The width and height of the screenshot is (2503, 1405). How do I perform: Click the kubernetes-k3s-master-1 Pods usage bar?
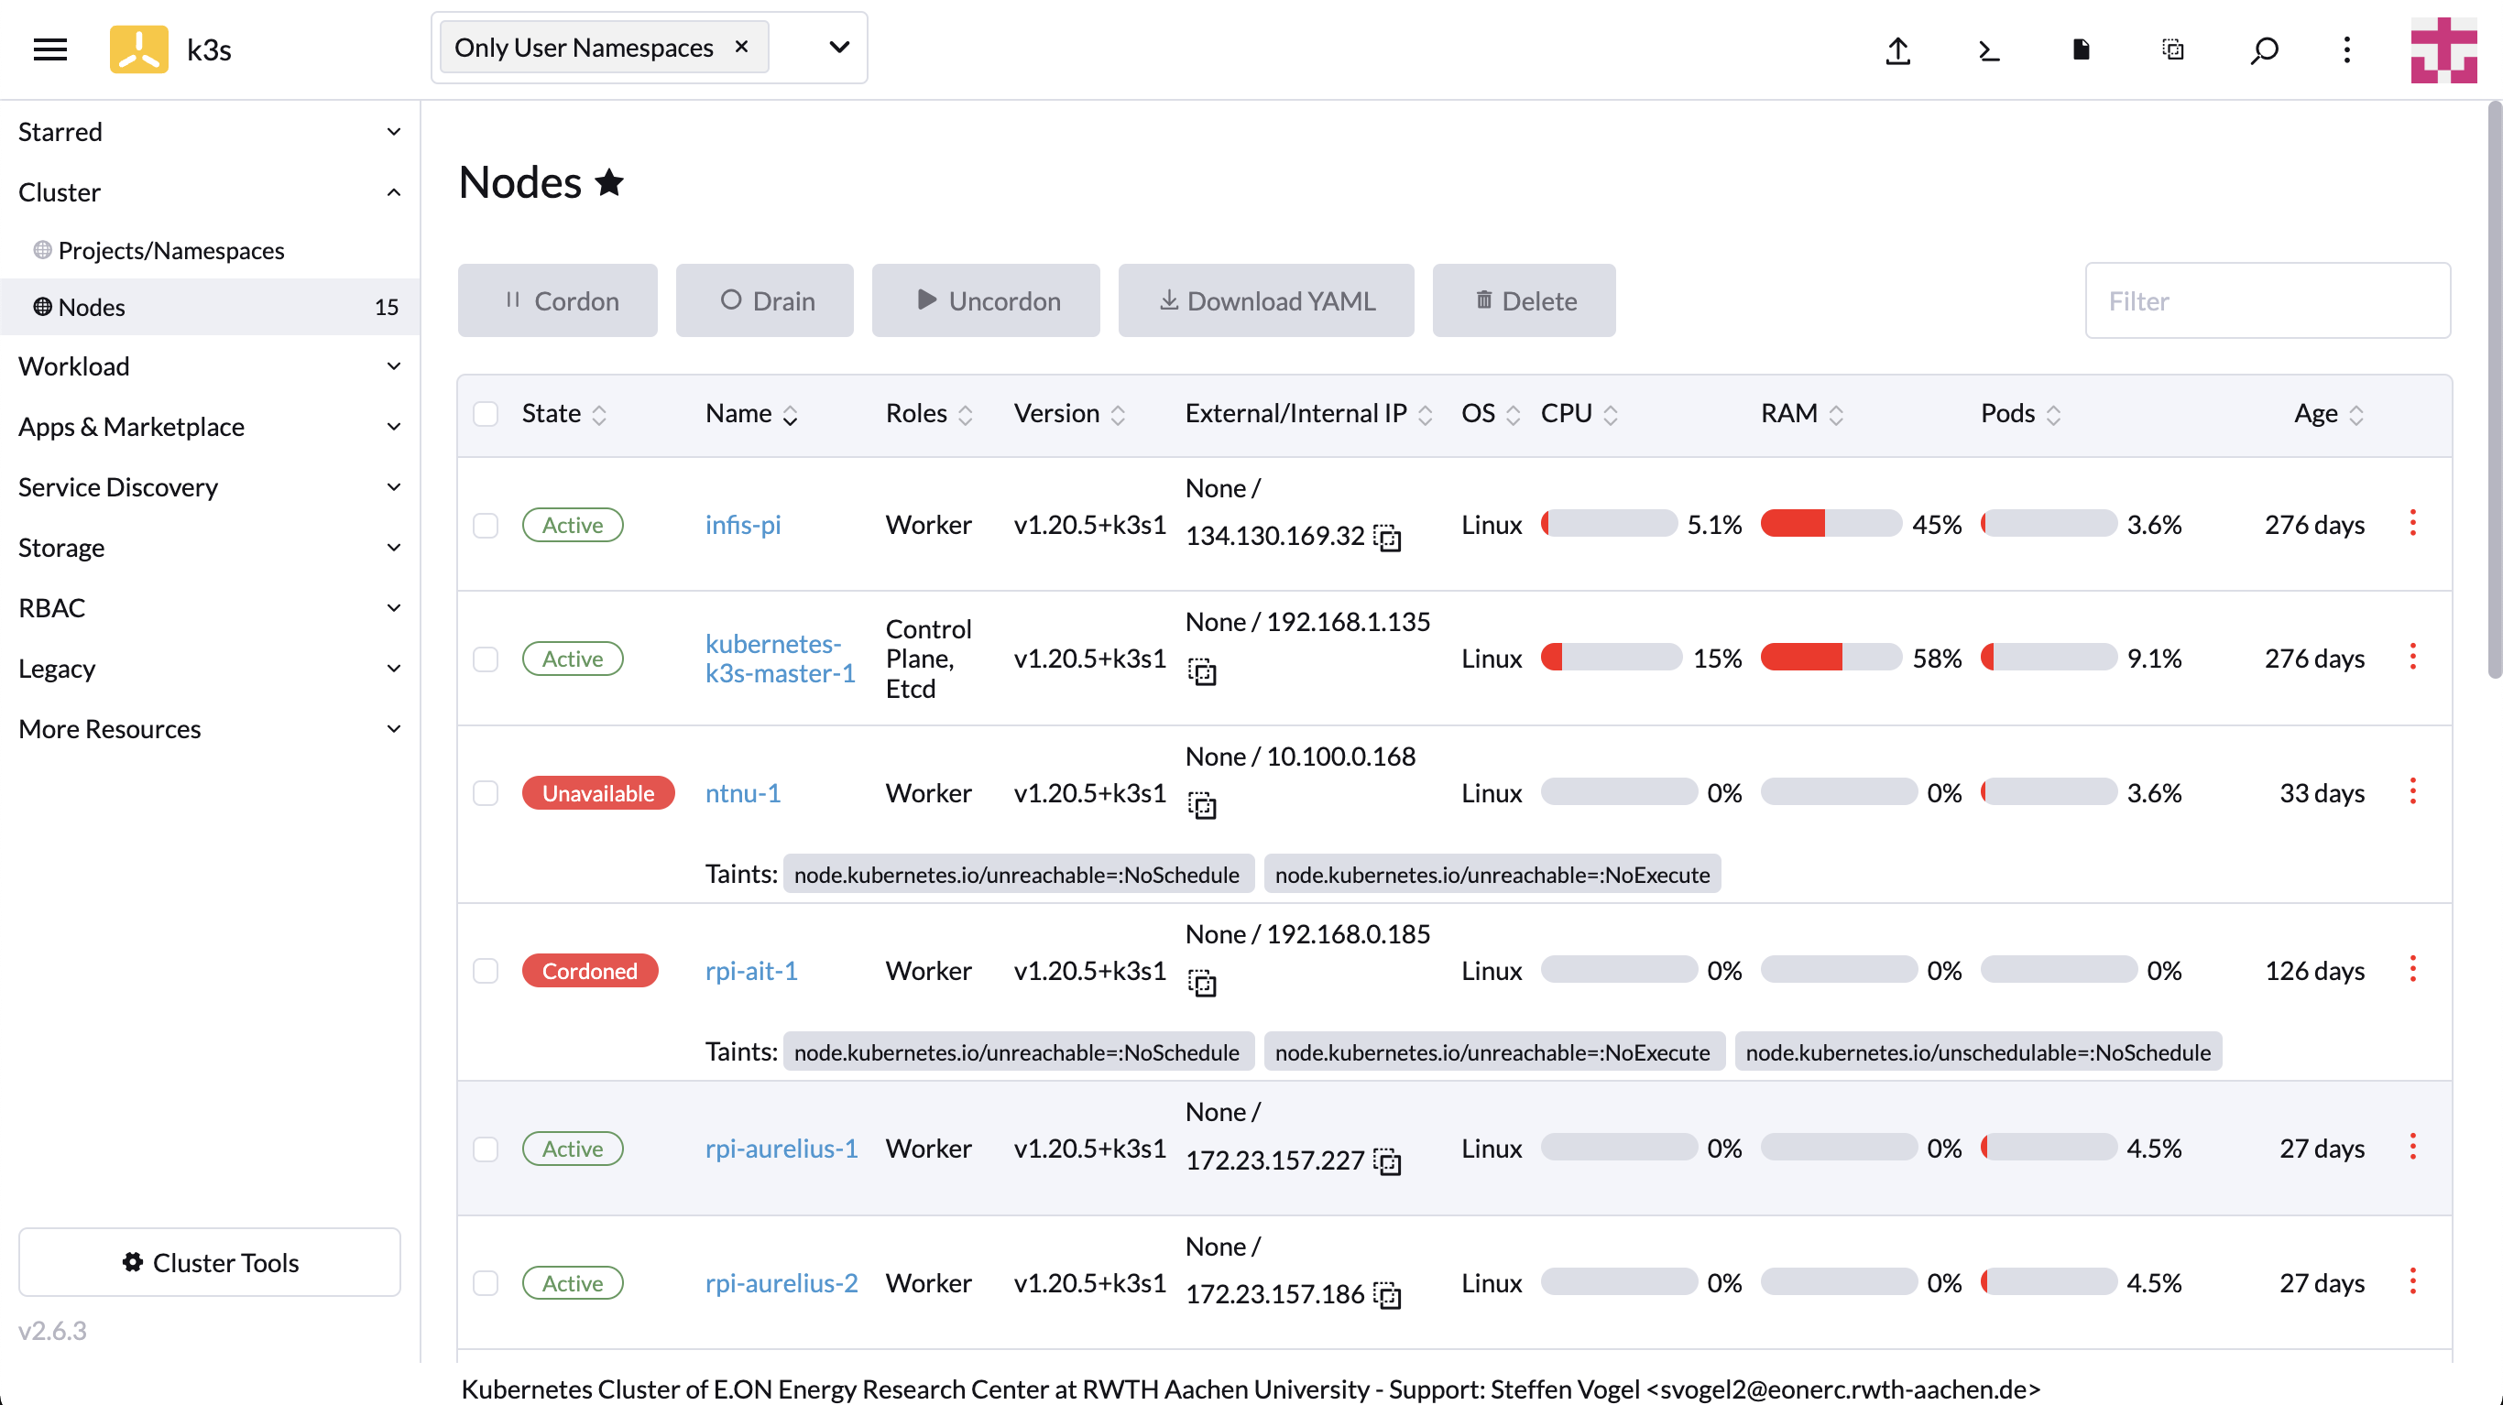(2049, 658)
